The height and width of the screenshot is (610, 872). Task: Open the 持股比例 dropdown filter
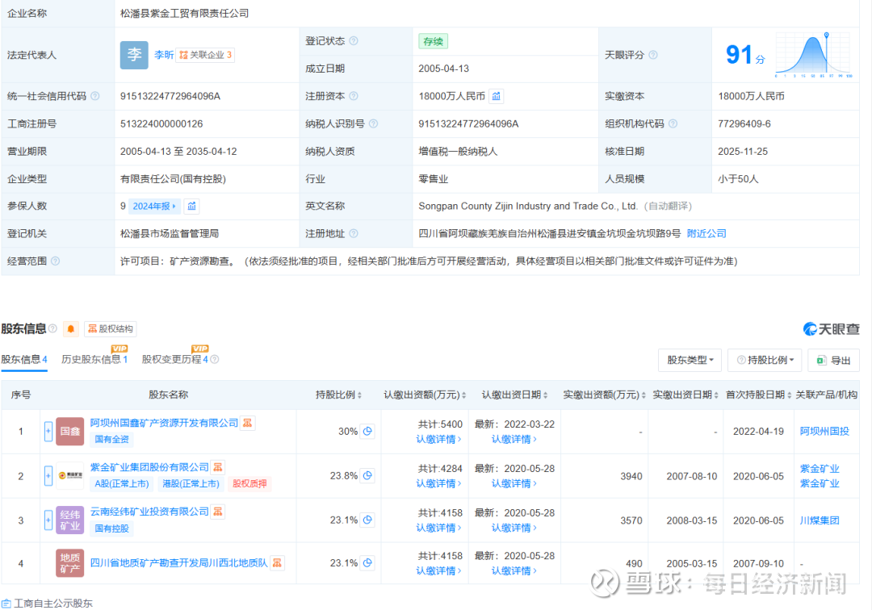764,360
